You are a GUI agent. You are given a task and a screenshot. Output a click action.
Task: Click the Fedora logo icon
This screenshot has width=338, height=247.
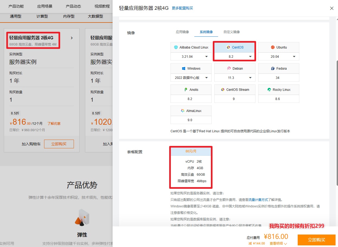coord(273,69)
